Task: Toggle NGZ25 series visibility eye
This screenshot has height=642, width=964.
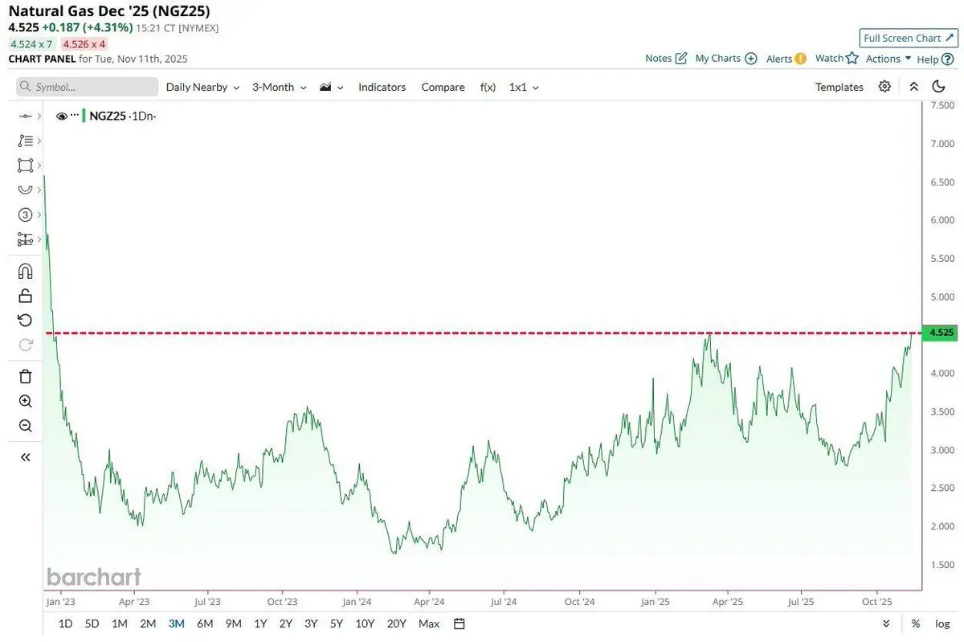Action: click(62, 116)
